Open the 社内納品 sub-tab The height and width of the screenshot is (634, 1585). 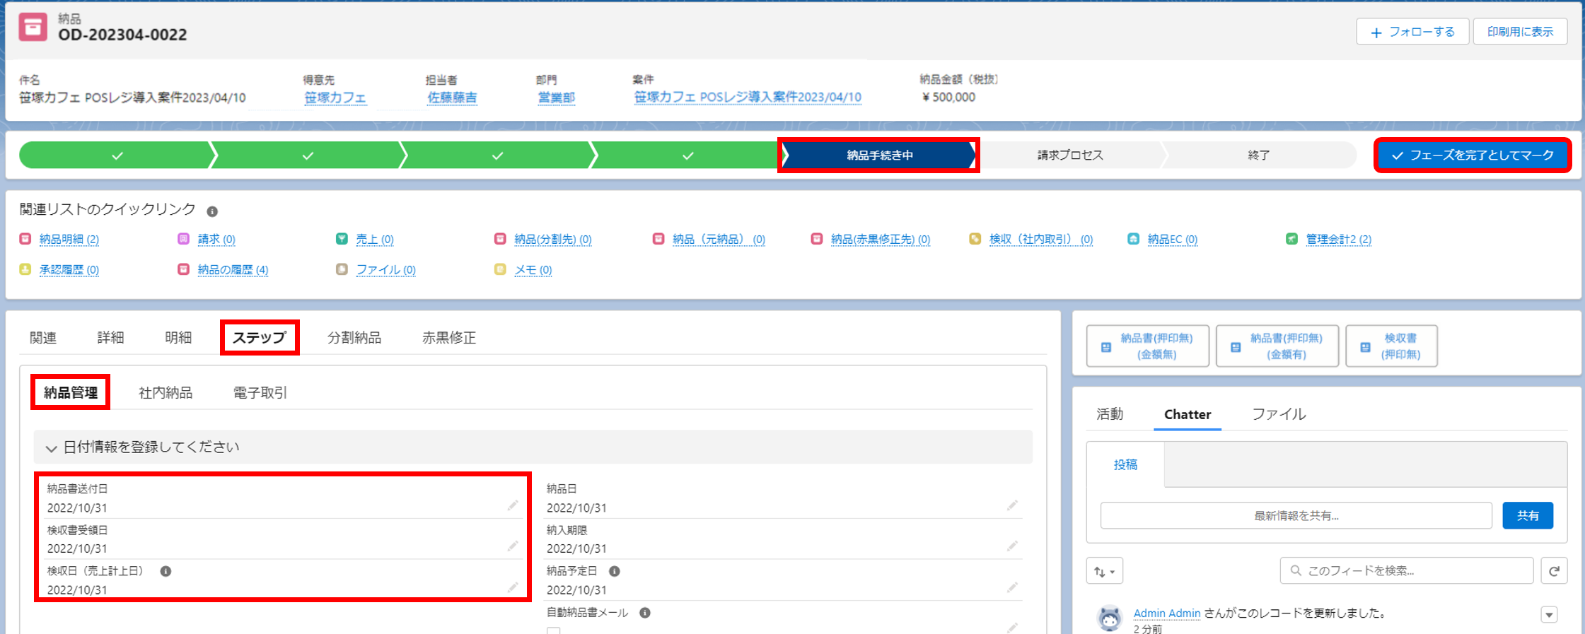pos(166,393)
